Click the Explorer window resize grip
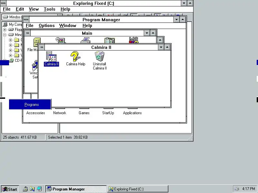The width and height of the screenshot is (258, 193). click(191, 138)
